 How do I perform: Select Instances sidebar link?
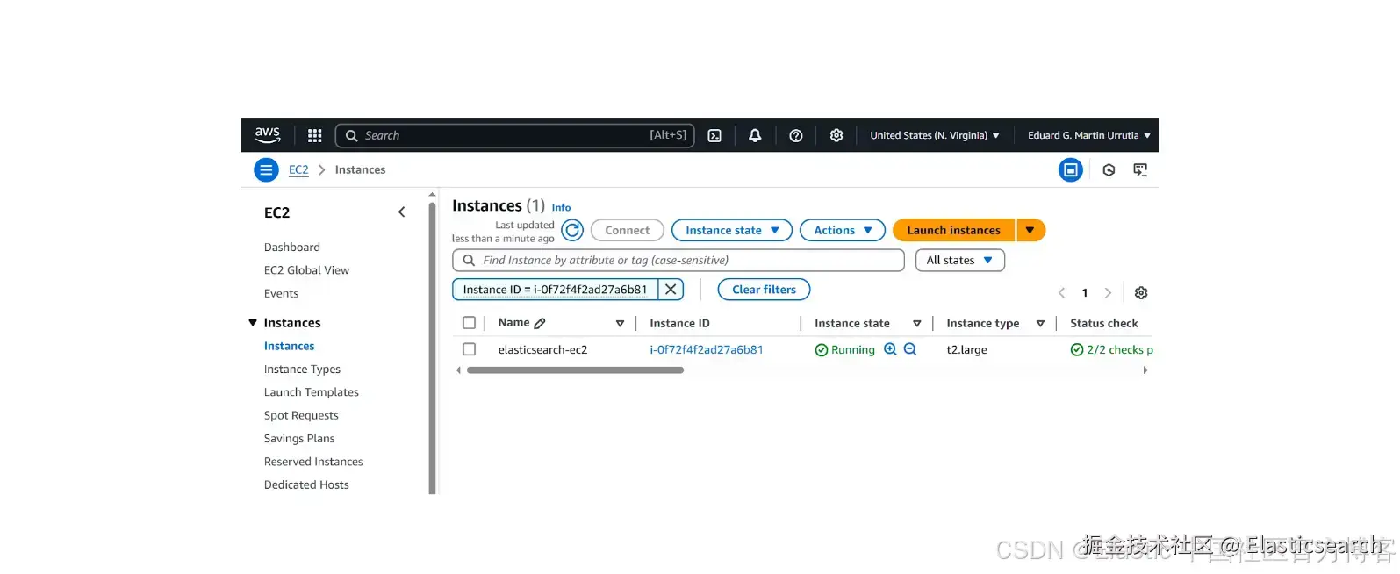289,347
